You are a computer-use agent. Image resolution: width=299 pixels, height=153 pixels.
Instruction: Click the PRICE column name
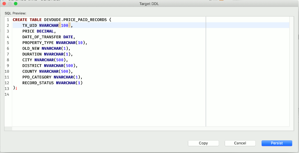pyautogui.click(x=28, y=31)
